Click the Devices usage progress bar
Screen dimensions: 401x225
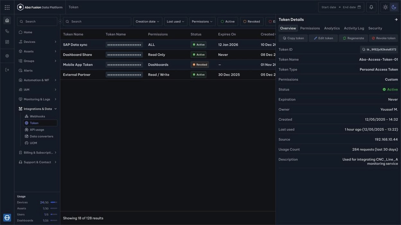(x=54, y=203)
